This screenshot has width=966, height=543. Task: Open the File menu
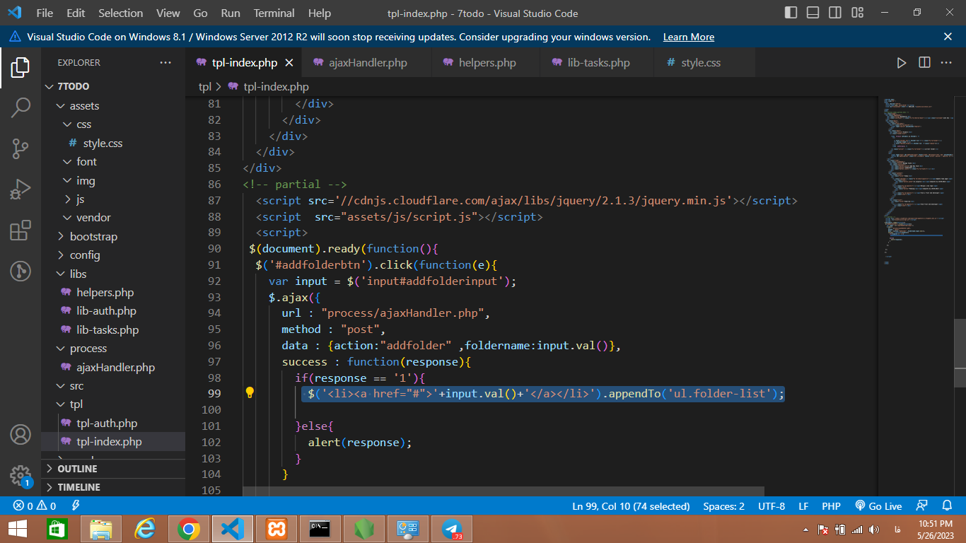[45, 13]
